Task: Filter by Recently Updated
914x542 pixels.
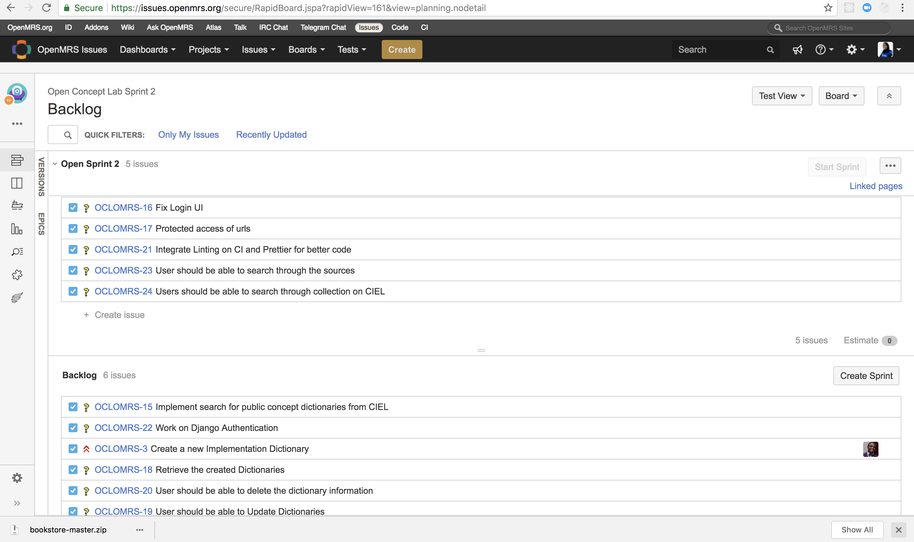Action: pos(271,135)
